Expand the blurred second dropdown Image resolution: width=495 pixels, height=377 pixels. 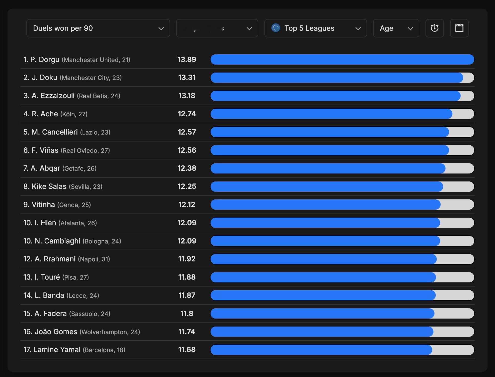pos(217,28)
